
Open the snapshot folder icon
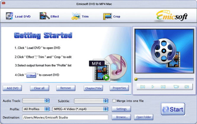tap(176, 87)
